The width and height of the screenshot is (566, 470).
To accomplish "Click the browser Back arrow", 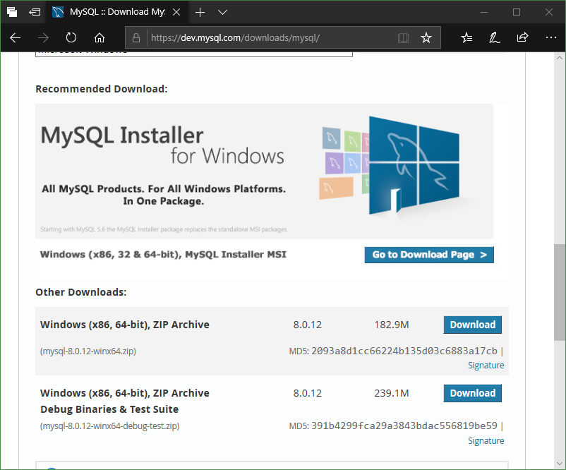I will coord(15,37).
